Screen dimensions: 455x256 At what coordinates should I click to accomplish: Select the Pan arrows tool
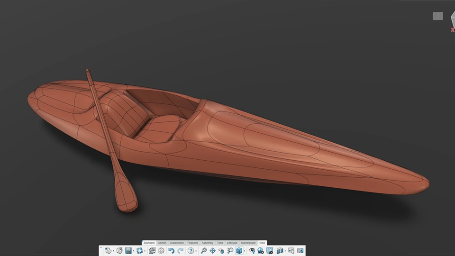213,250
